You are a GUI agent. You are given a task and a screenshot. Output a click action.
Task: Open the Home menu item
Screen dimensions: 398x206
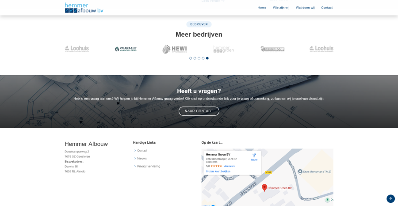262,8
